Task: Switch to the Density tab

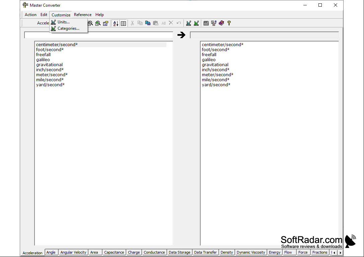Action: (x=227, y=252)
